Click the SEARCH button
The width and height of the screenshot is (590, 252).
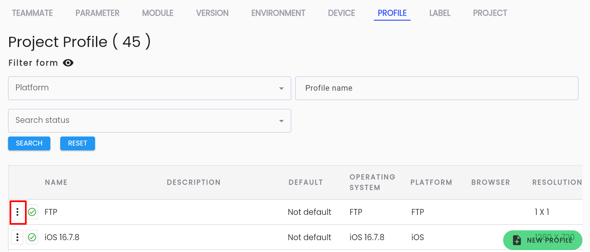point(29,143)
